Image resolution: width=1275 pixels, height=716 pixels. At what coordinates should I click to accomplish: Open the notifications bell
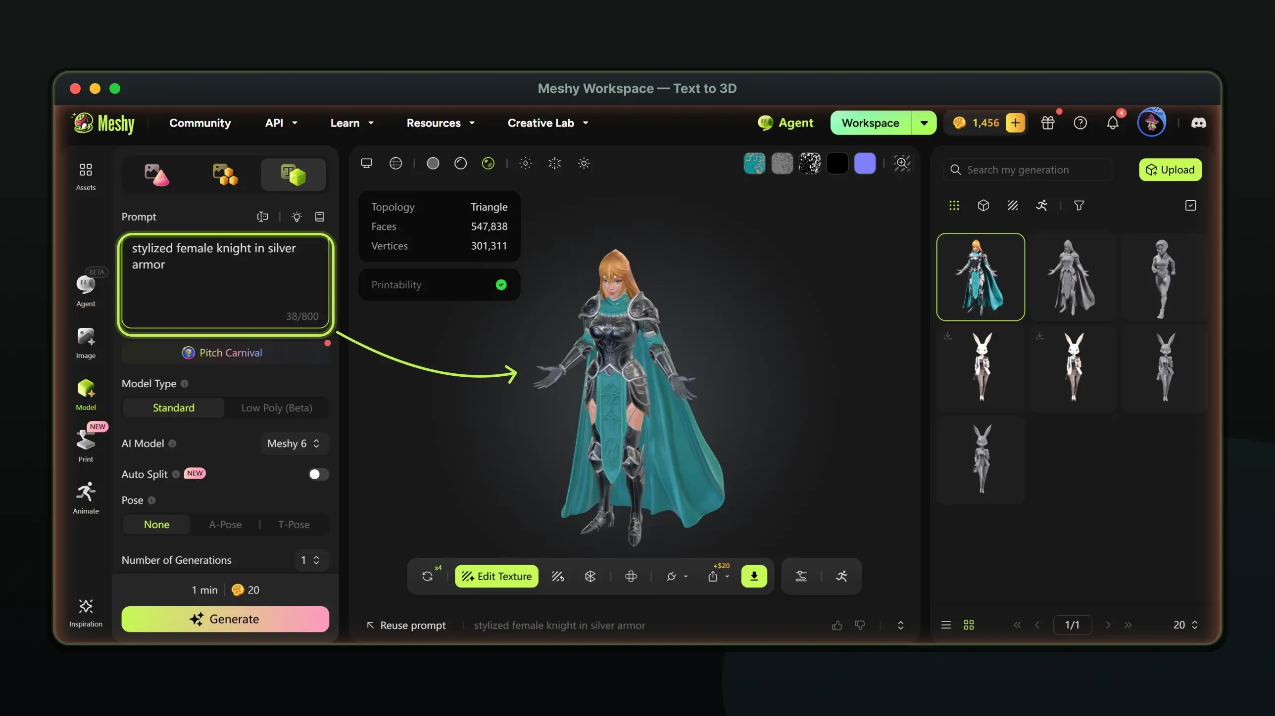click(x=1113, y=123)
